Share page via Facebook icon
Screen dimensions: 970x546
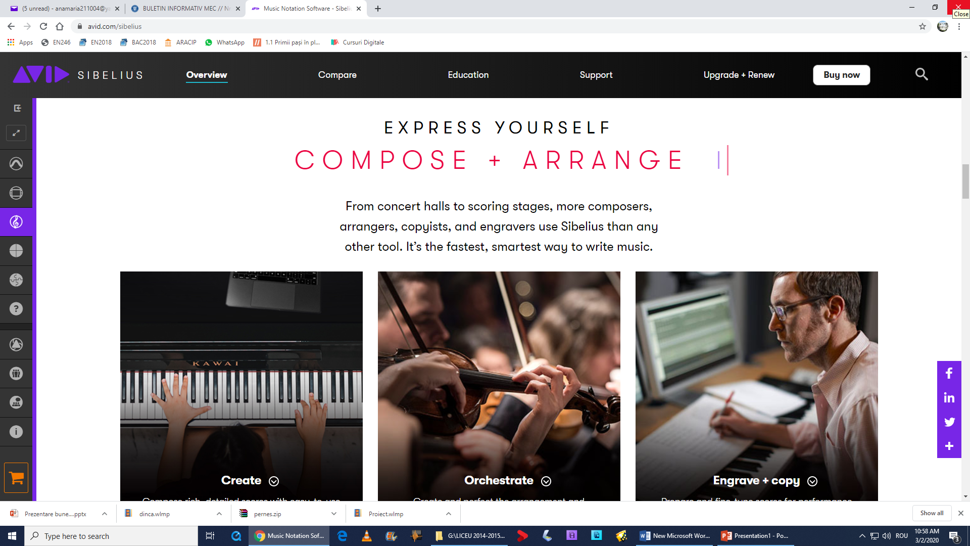coord(949,373)
